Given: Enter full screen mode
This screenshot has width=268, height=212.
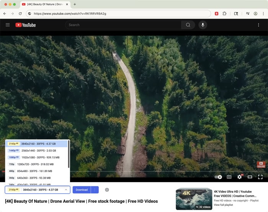Looking at the screenshot, I should pos(260,177).
